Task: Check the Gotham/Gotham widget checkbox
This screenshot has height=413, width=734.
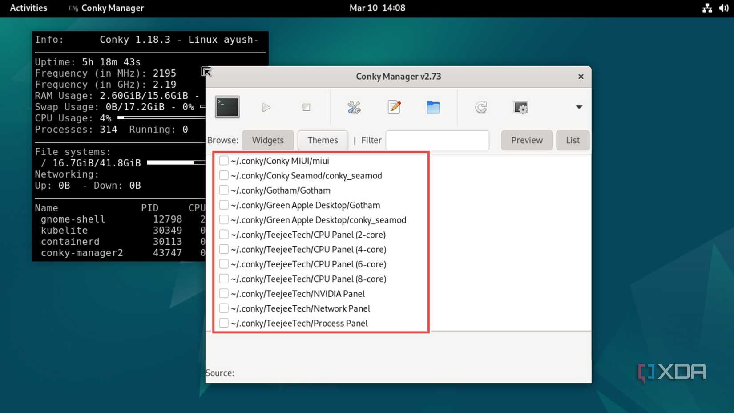Action: [x=223, y=190]
